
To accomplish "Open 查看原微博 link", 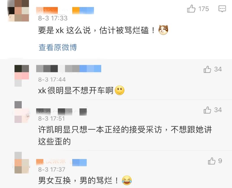I will [58, 47].
